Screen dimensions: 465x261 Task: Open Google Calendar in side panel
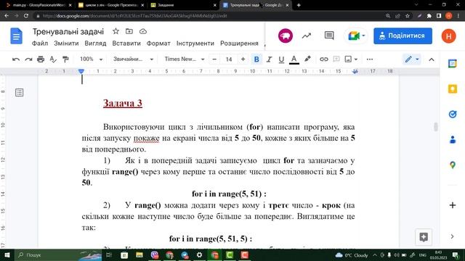(x=453, y=64)
